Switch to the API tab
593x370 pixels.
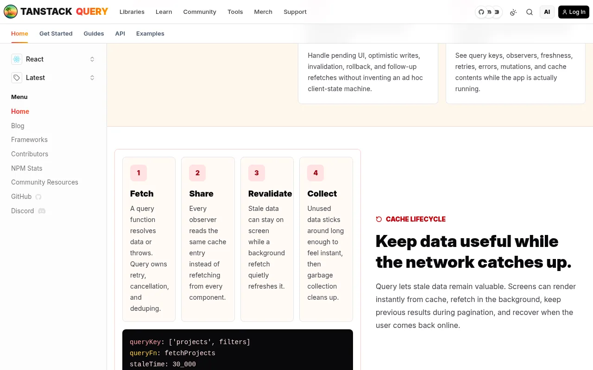pyautogui.click(x=120, y=34)
